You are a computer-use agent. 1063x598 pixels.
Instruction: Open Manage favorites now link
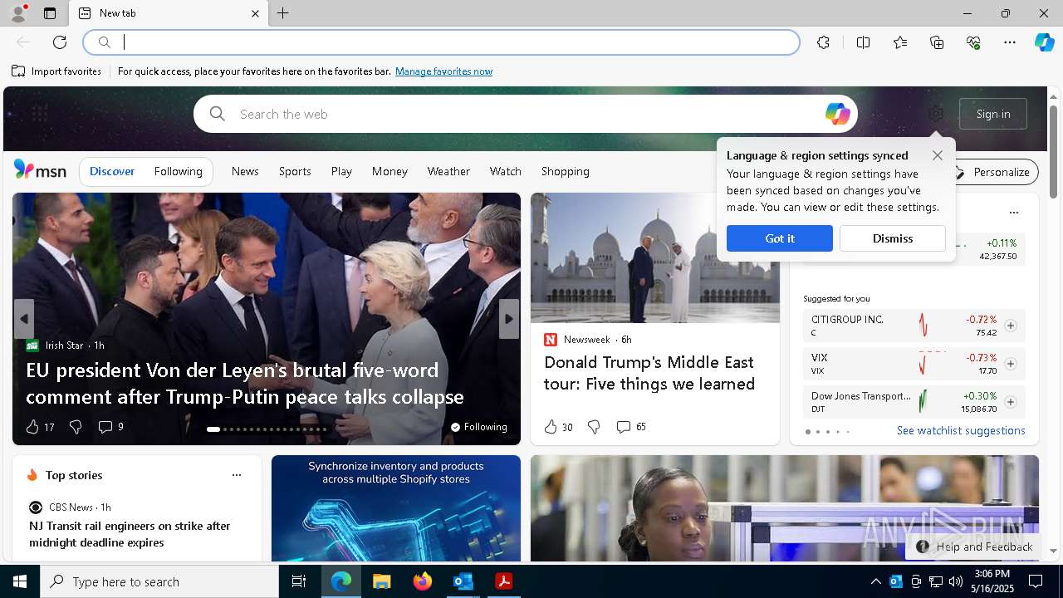(x=443, y=71)
